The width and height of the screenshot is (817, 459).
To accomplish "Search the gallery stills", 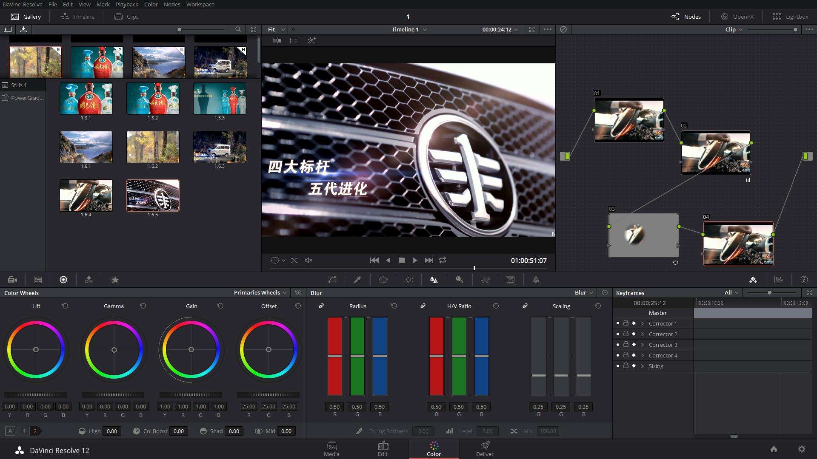I will pos(238,29).
